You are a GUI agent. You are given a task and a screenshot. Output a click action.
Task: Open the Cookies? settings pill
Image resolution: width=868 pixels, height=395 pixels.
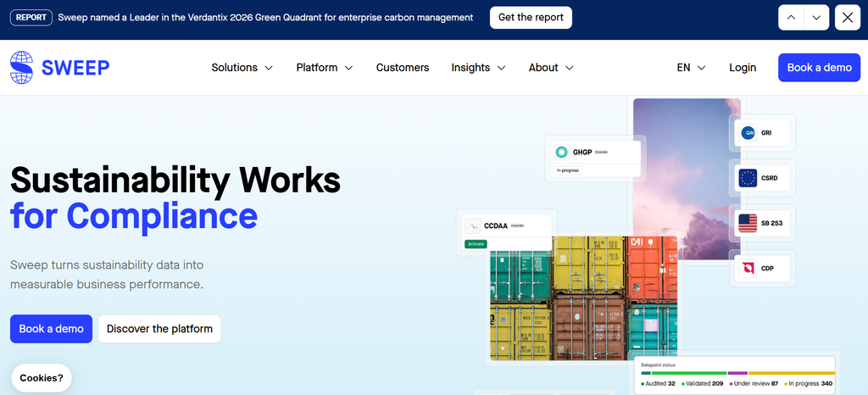[42, 378]
